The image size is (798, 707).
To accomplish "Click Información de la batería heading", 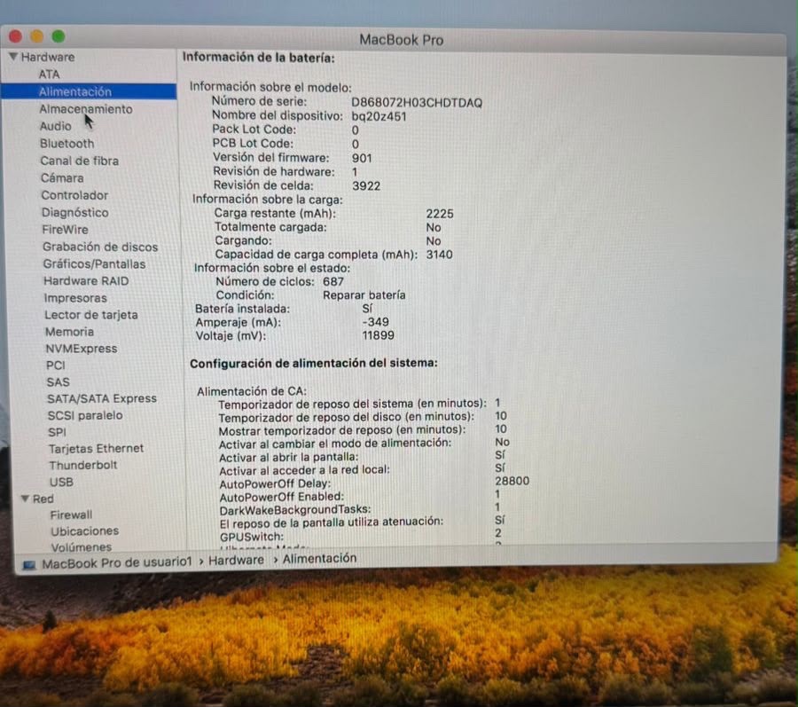I will 259,58.
